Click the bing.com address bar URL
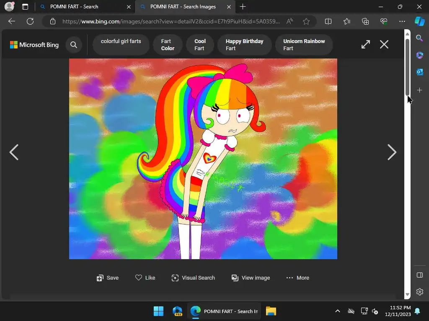Screen dimensions: 429x321 [x=171, y=21]
